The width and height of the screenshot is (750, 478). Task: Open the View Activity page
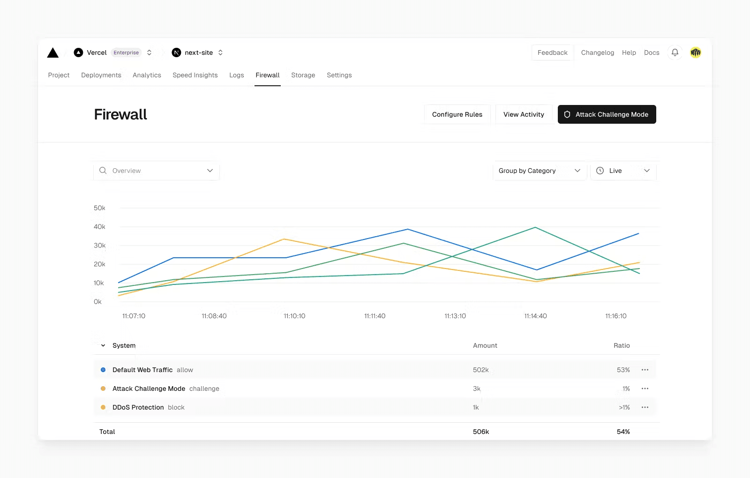tap(524, 114)
